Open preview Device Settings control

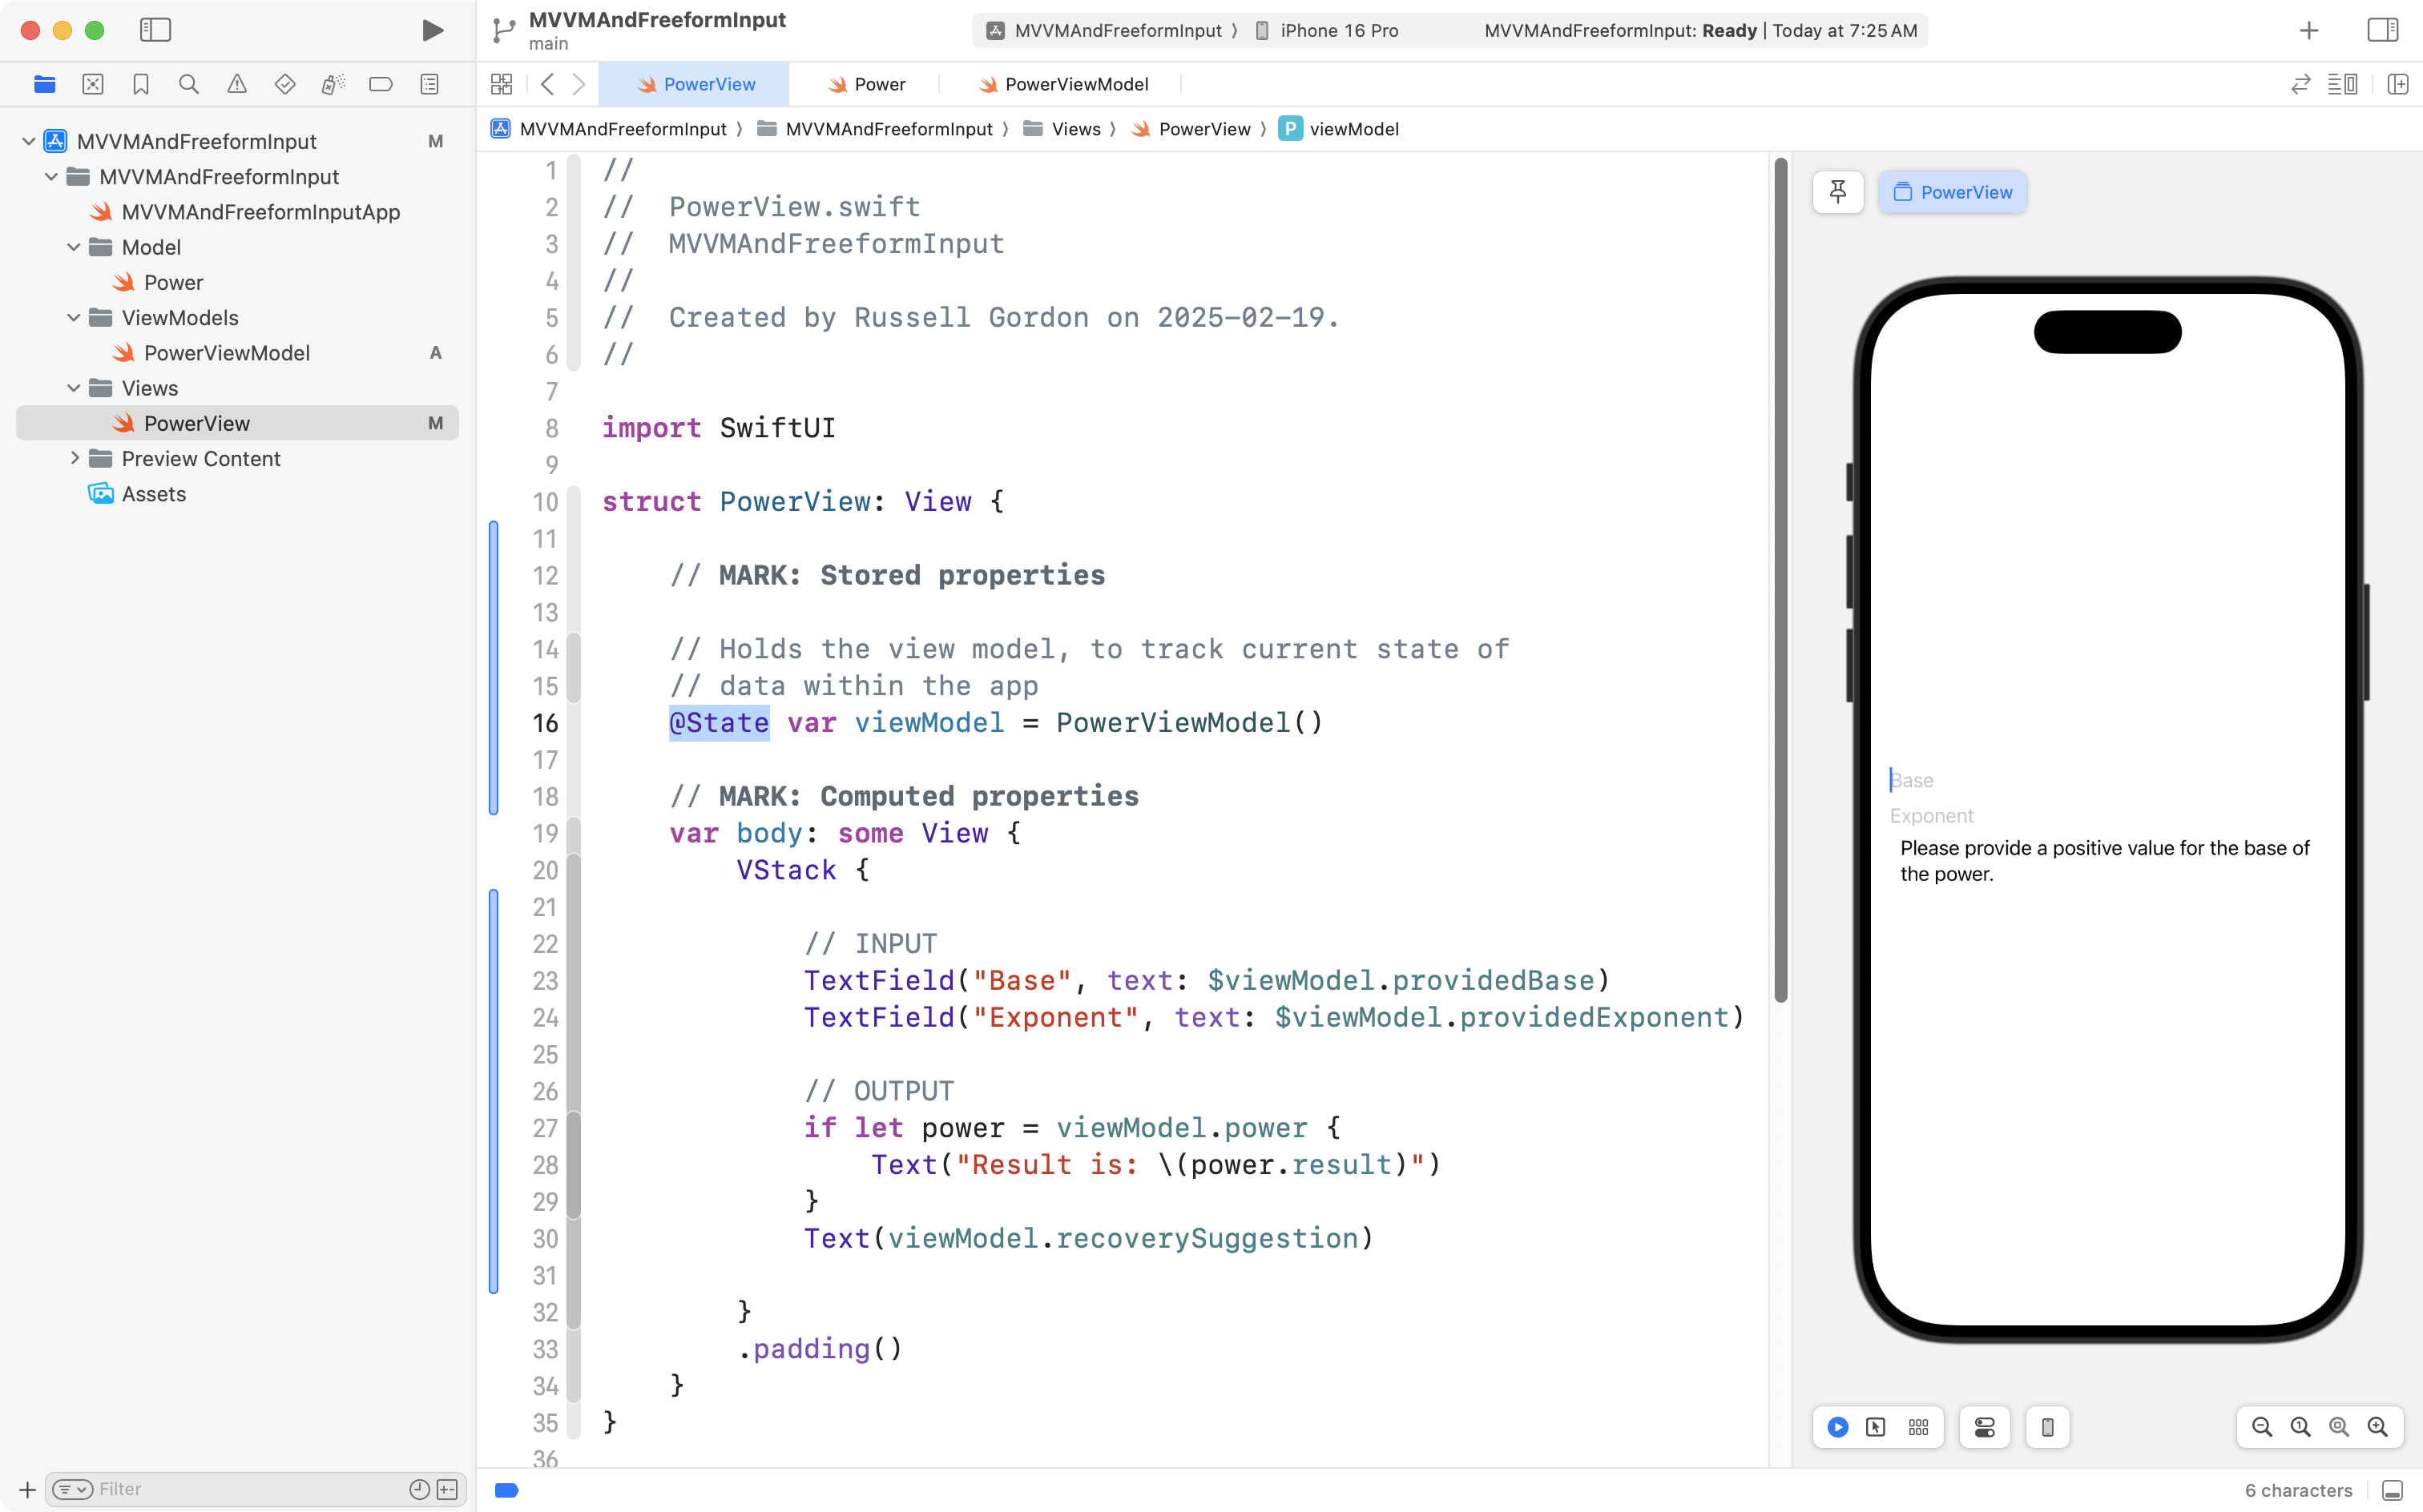tap(1984, 1427)
